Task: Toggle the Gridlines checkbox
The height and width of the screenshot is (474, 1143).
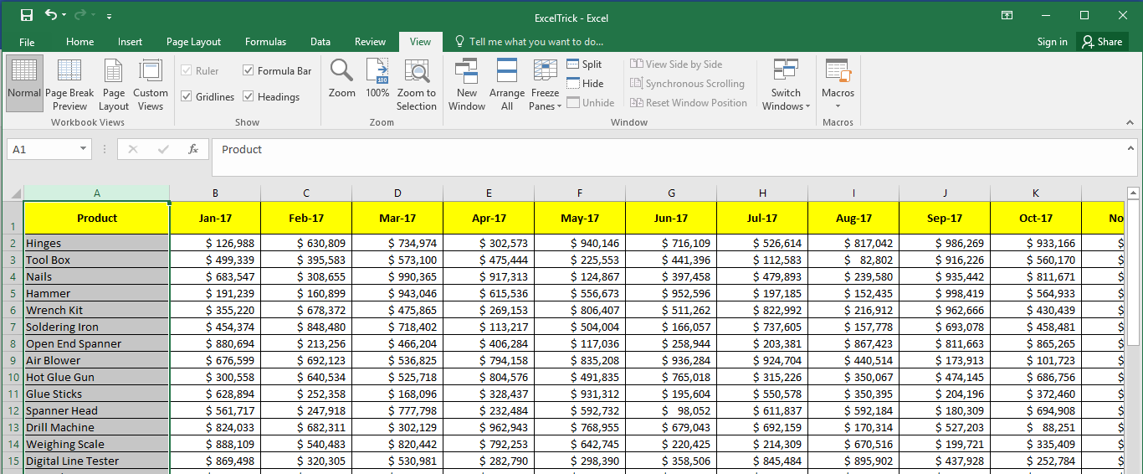Action: click(187, 96)
